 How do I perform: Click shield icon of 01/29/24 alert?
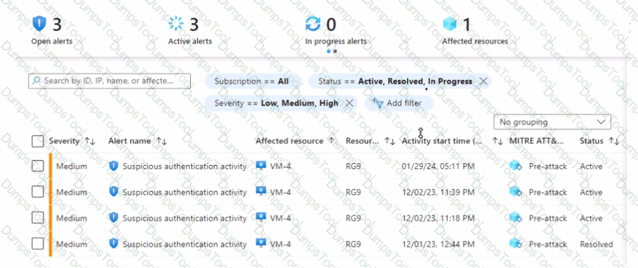click(114, 166)
